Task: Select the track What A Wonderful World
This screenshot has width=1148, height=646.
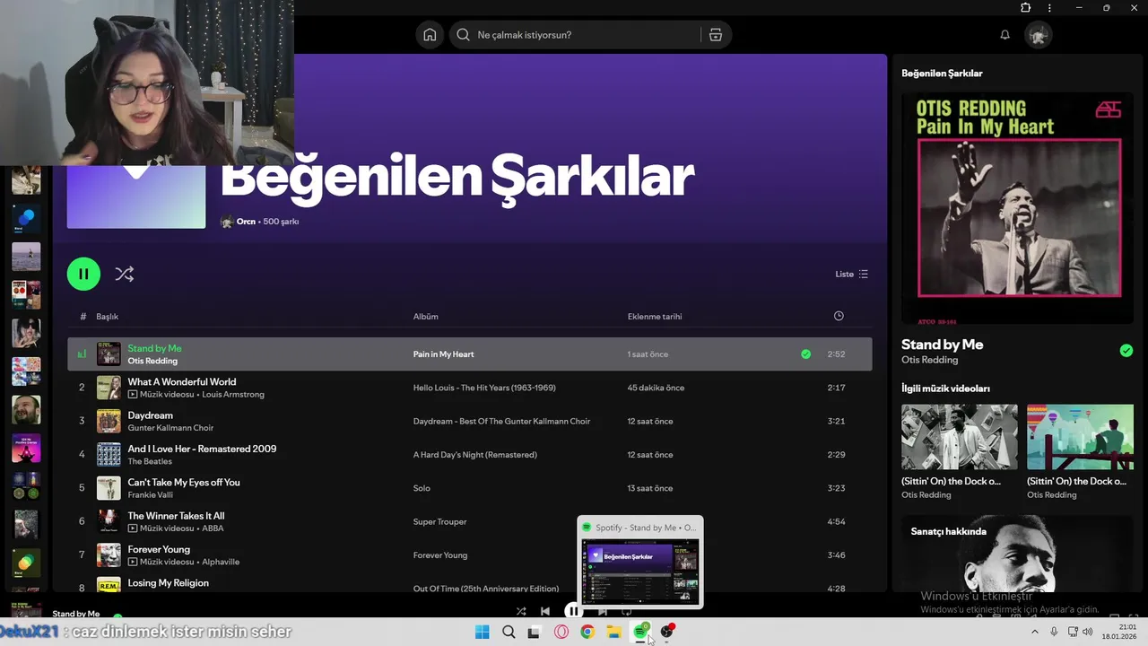Action: tap(182, 381)
